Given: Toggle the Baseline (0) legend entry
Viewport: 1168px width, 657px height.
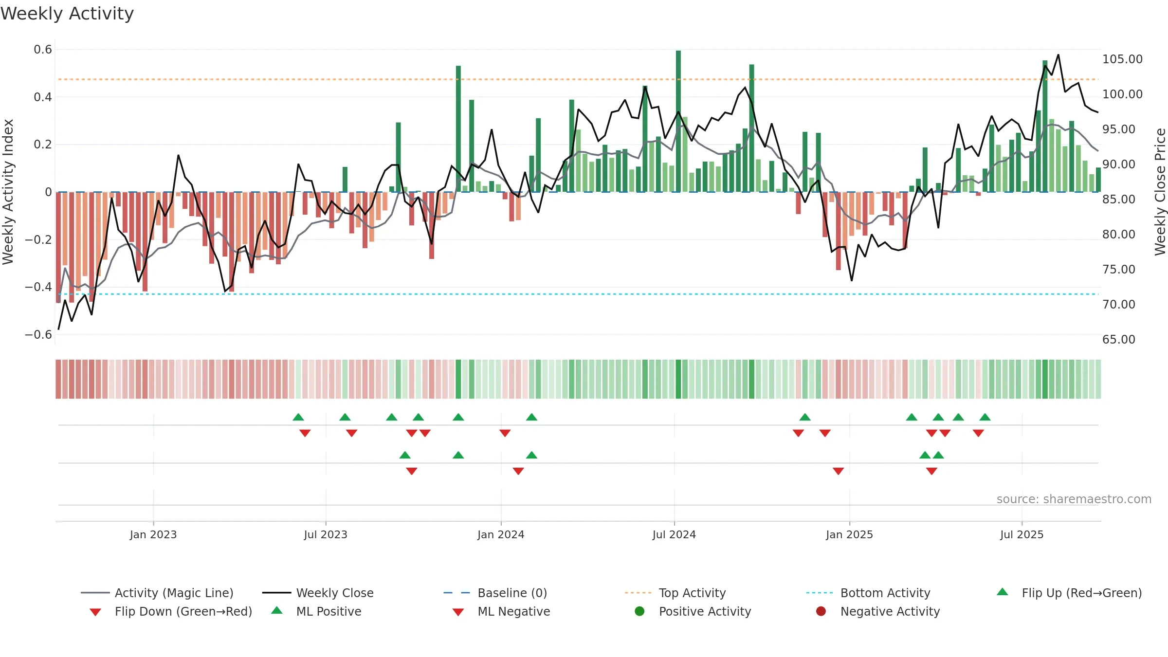Looking at the screenshot, I should tap(495, 593).
